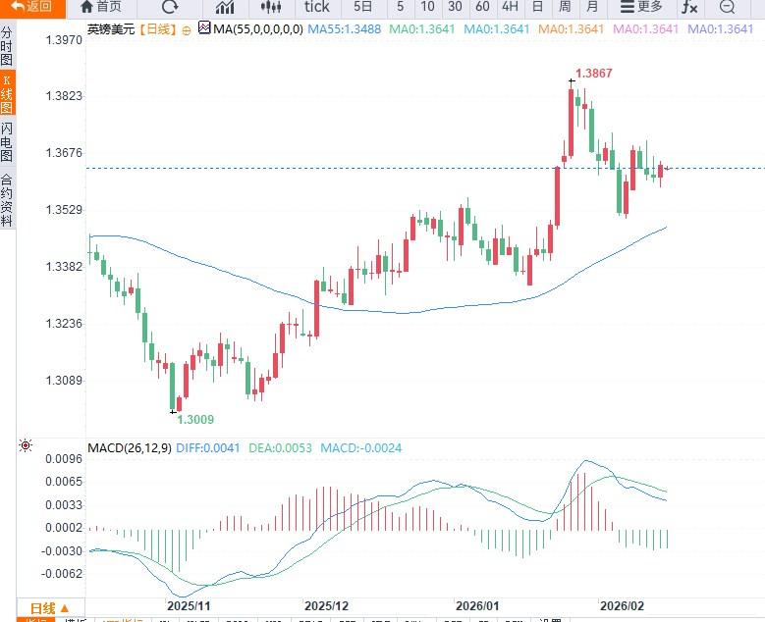Click the 1.3676 price axis label

[x=64, y=153]
